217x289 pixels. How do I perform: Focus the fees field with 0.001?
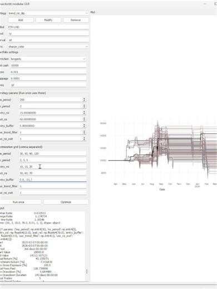48,72
